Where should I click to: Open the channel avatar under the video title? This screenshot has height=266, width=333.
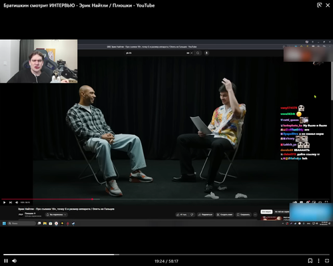(x=21, y=214)
